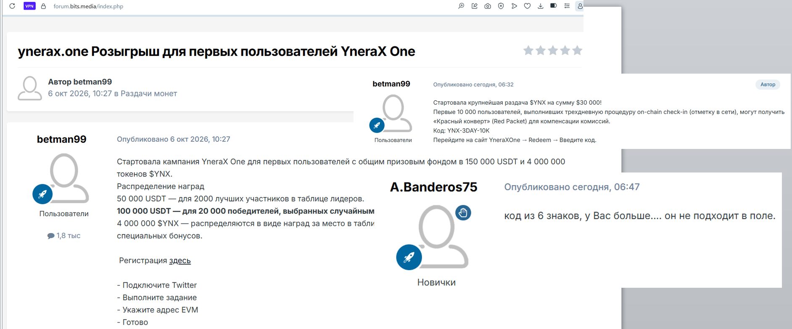The image size is (792, 329).
Task: Open registration link 'здесь'
Action: point(180,260)
